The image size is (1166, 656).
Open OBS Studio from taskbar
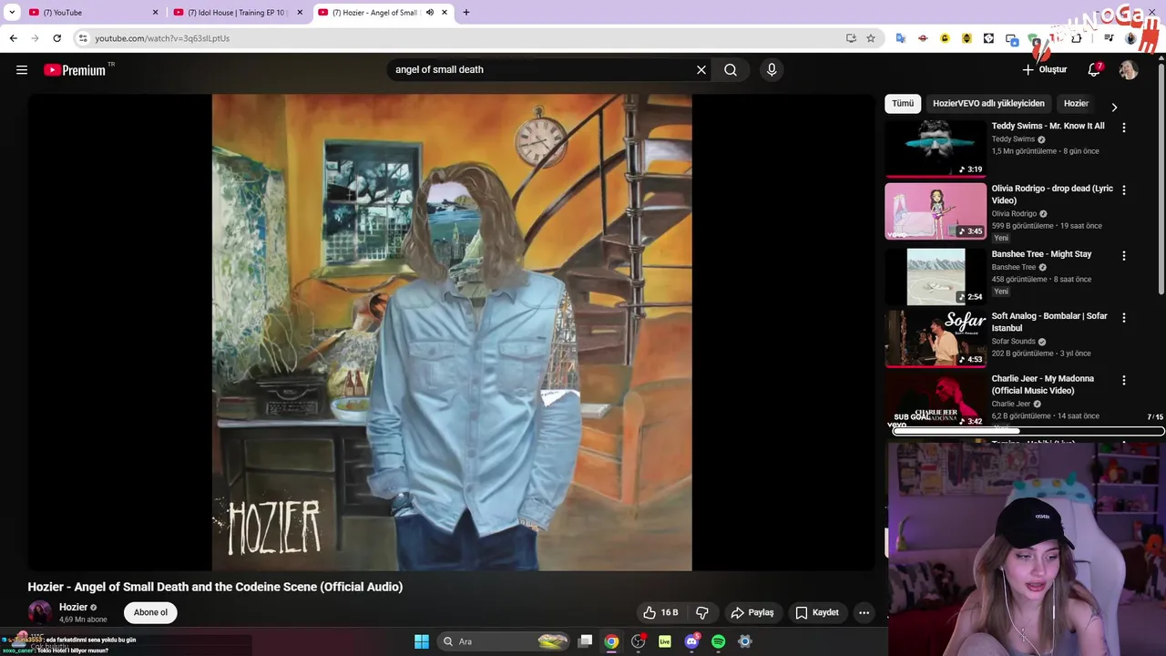pos(639,641)
